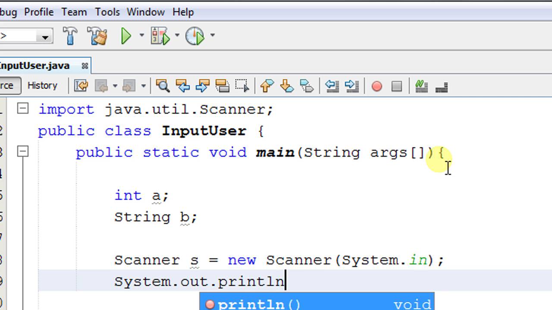Click Next Bookmark icon

(287, 86)
